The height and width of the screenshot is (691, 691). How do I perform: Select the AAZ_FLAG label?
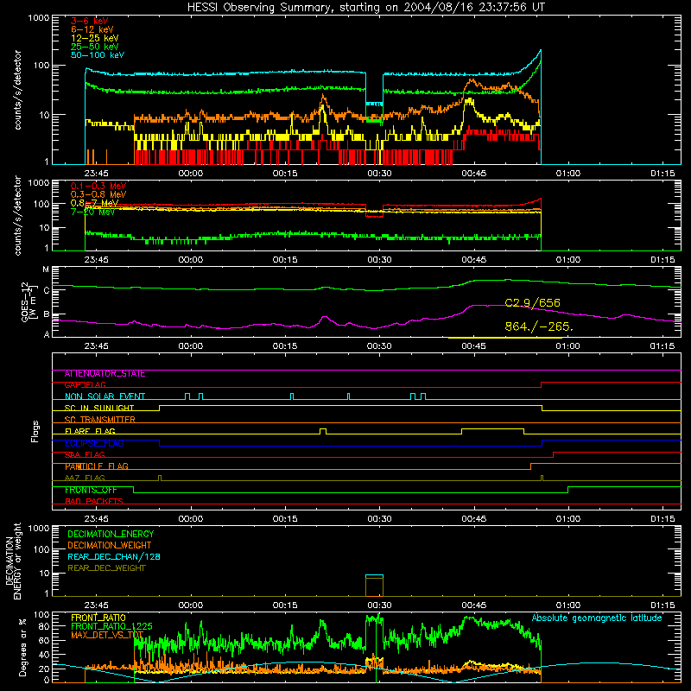85,479
